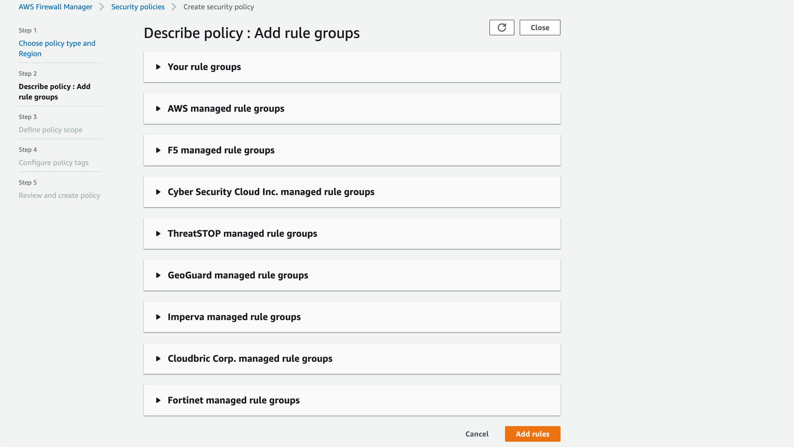Expand Imperva managed rule groups
This screenshot has height=447, width=794.
pos(352,317)
